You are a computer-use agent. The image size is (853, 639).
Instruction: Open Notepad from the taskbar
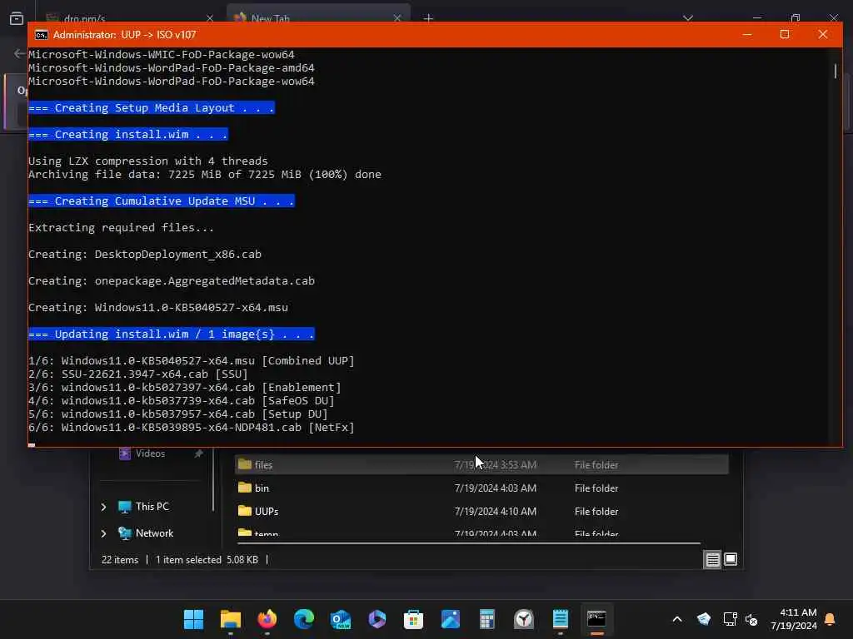(561, 619)
